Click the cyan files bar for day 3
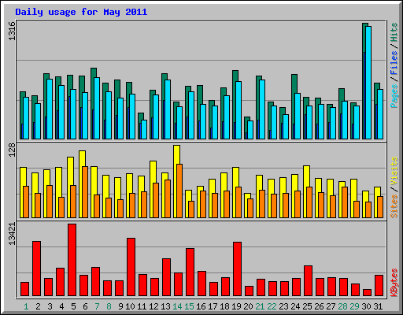Screen dimensions: 403x315 (50, 109)
